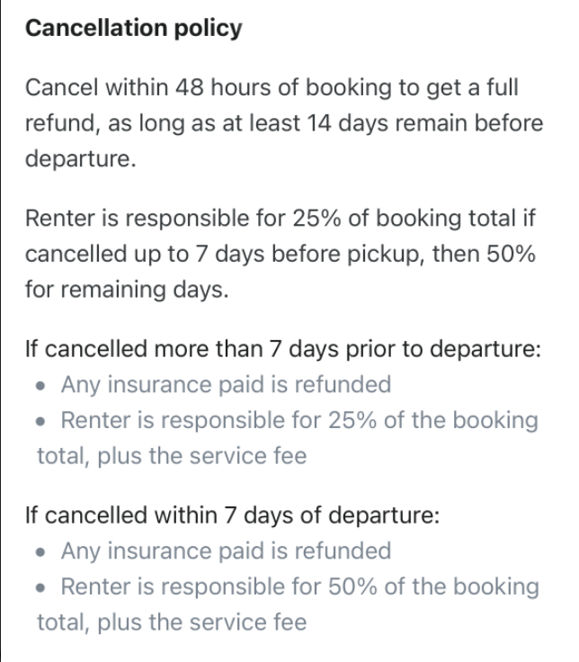579x662 pixels.
Task: Select insurance refunded text under more-than-7-days heading
Action: (x=226, y=385)
